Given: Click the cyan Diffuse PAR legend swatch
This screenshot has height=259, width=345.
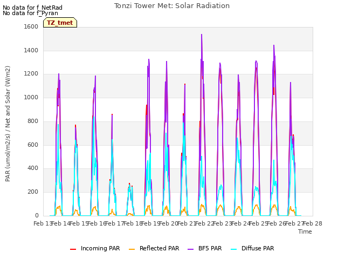Looking at the screenshot, I should click(x=234, y=249).
